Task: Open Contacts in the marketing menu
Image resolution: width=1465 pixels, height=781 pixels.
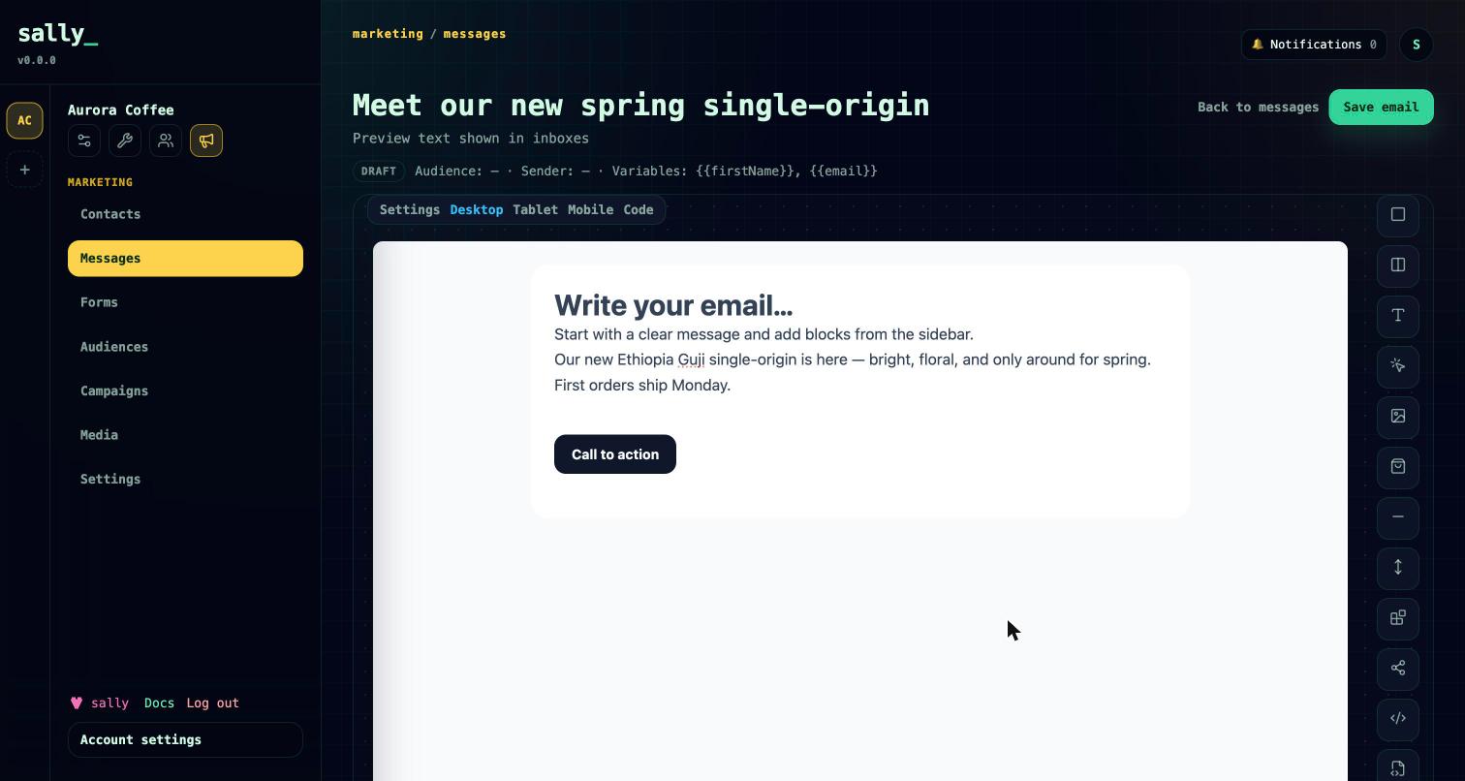Action: 185,214
